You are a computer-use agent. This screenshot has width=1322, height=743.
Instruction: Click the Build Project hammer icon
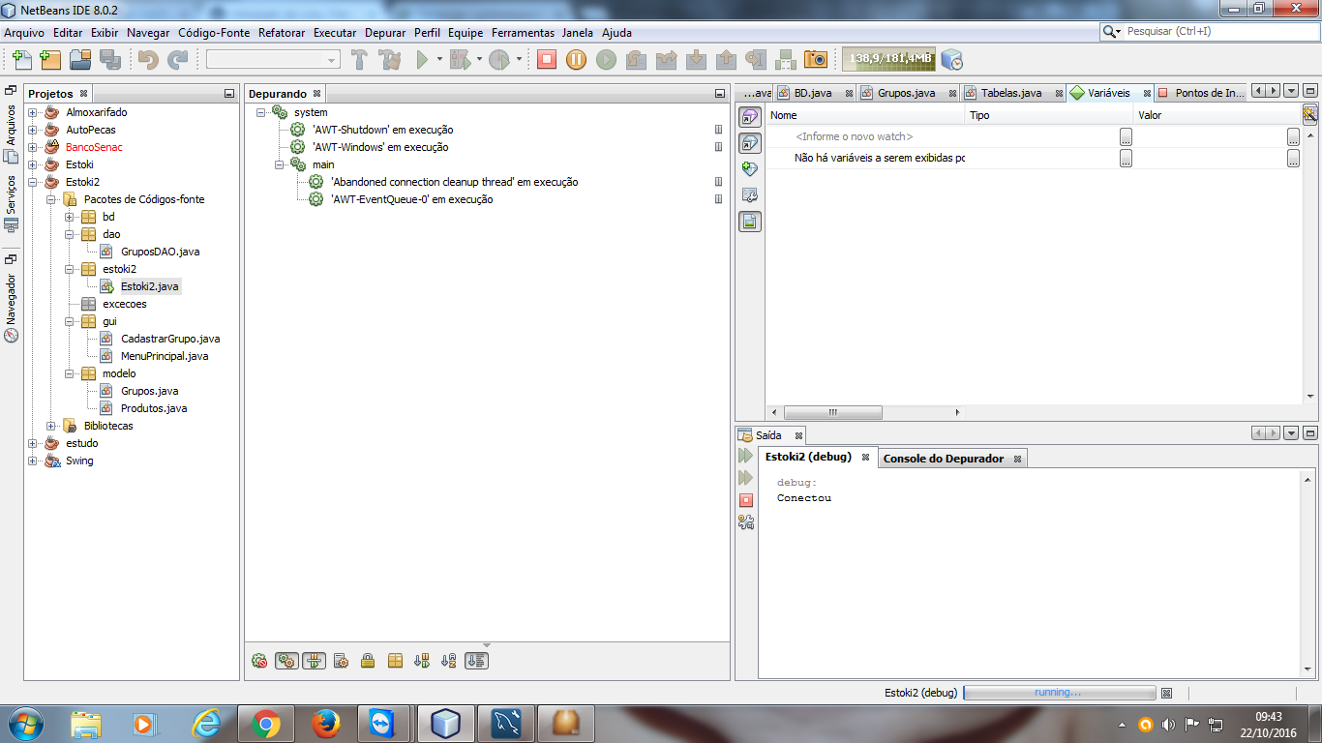(x=359, y=60)
